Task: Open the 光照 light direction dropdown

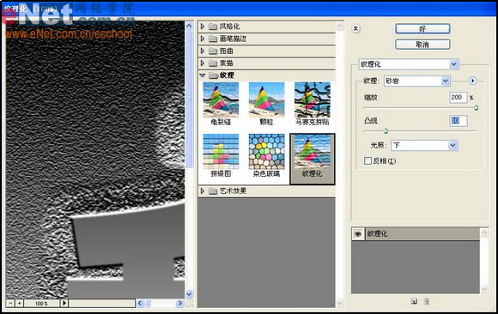Action: click(424, 145)
